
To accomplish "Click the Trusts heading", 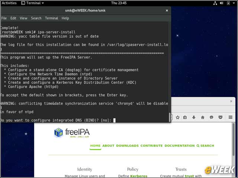I will tap(181, 169).
